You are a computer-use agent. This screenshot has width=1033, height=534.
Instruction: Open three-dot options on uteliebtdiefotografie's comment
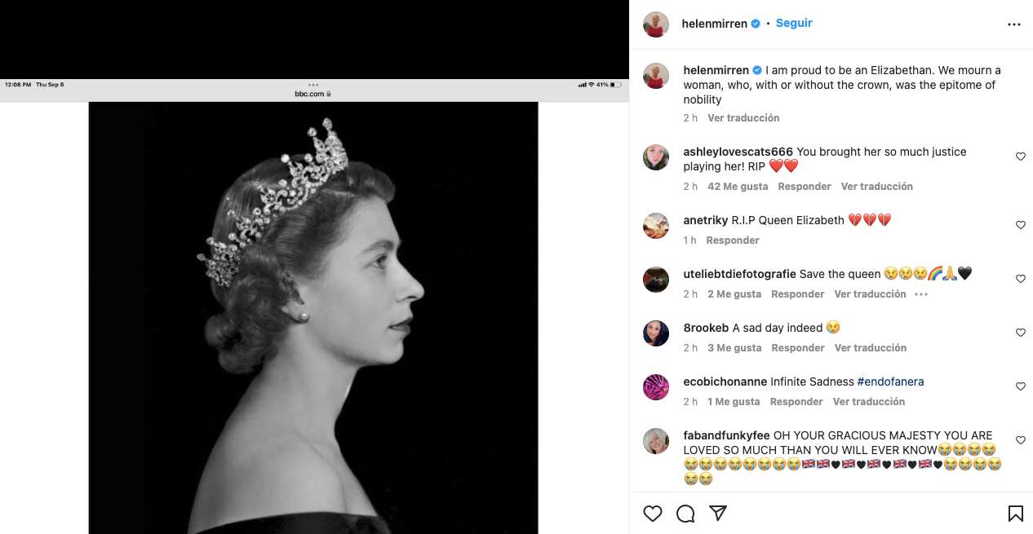click(921, 294)
